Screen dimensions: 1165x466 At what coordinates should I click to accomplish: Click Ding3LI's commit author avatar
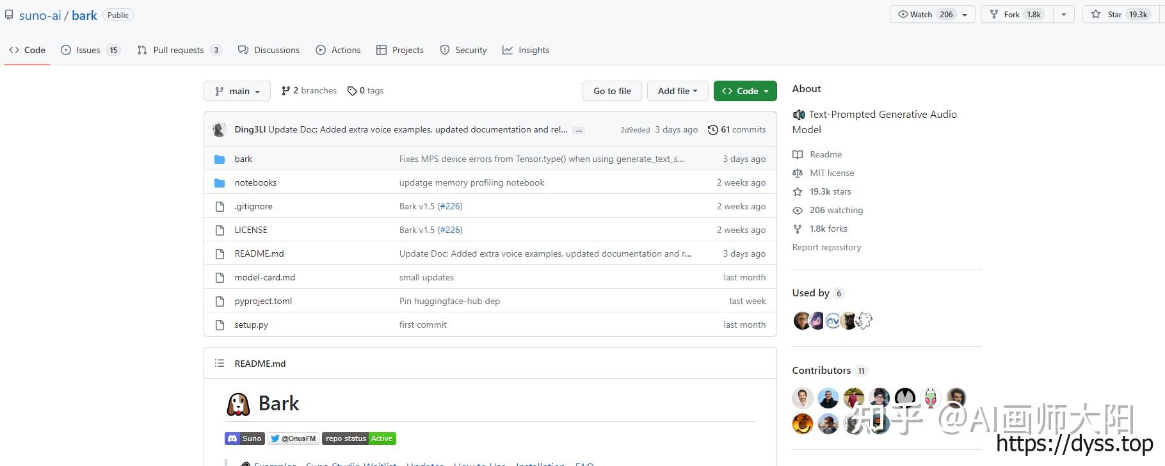point(220,130)
